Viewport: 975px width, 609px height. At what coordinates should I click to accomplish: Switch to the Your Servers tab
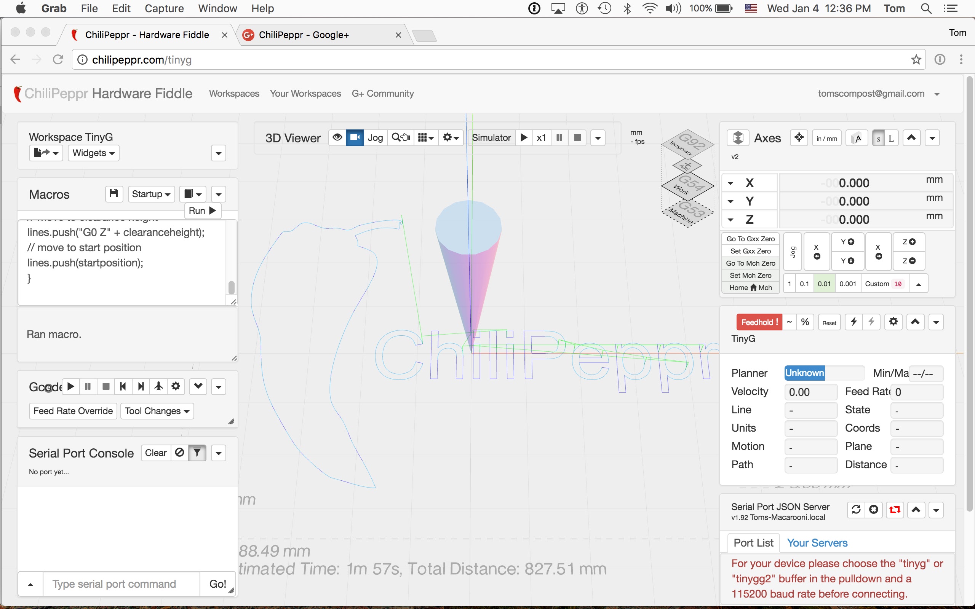pos(817,543)
